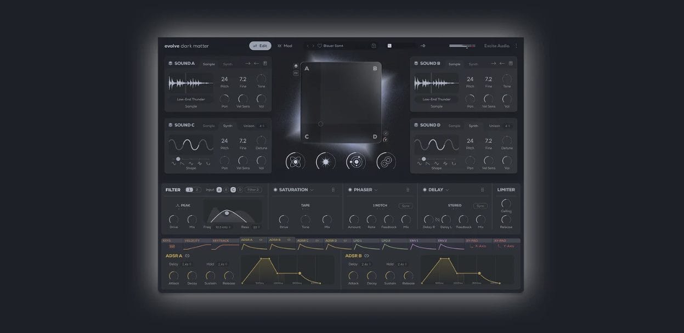Open the Saturation effect type dropdown
This screenshot has width=684, height=333.
tap(312, 190)
